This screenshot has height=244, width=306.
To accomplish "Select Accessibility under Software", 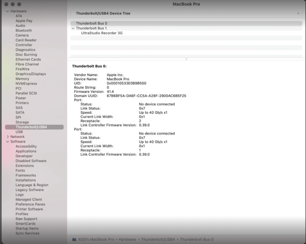I will click(26, 146).
